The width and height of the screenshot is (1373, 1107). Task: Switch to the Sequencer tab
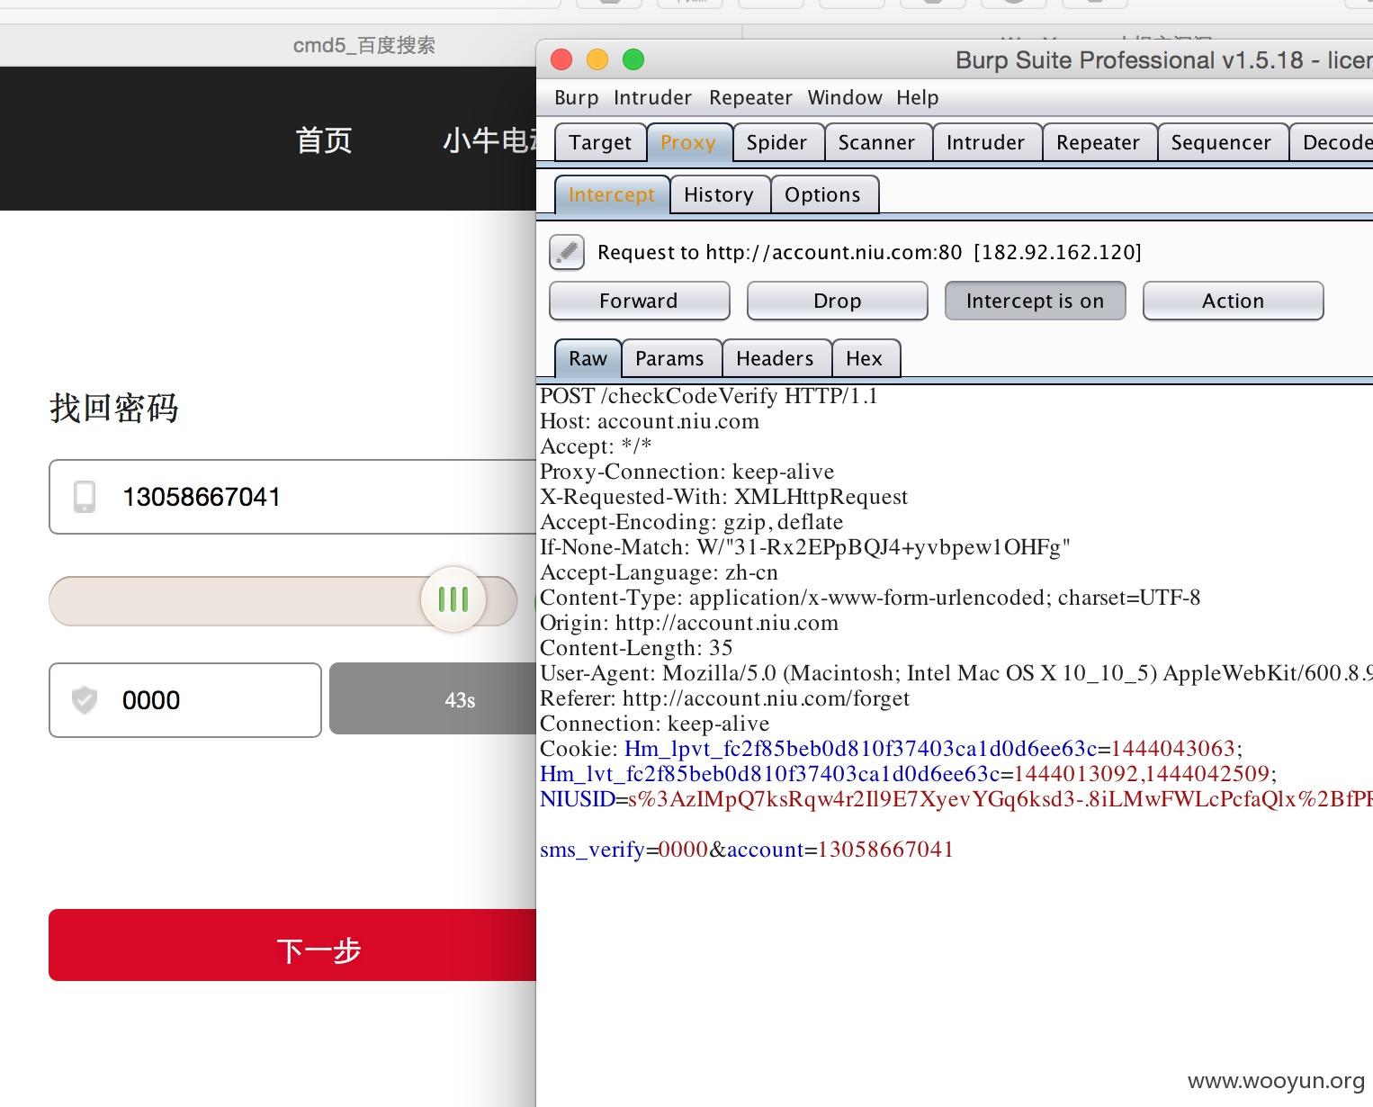click(1221, 142)
